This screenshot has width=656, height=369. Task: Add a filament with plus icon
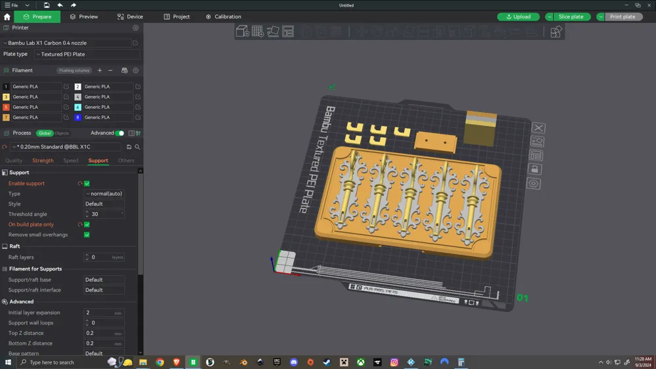tap(100, 70)
